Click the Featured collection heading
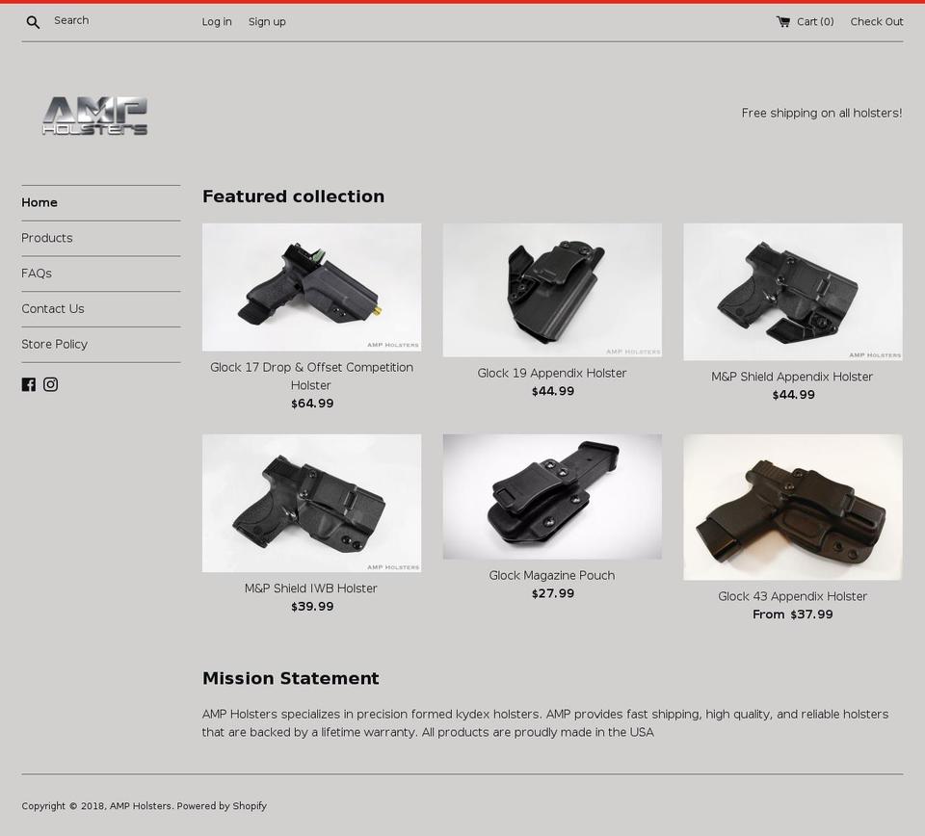 tap(293, 196)
